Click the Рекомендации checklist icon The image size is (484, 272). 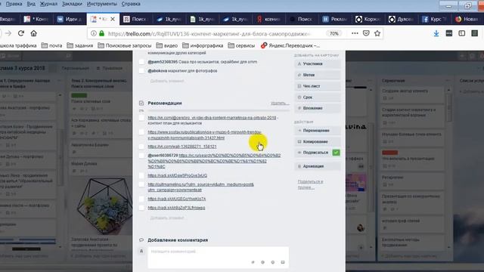coord(141,103)
